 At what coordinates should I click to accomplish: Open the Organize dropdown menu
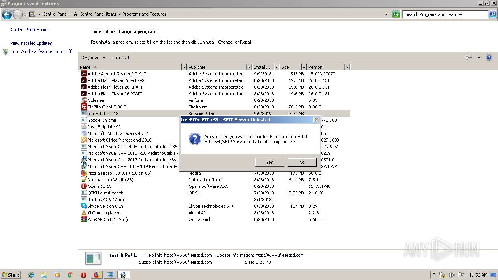pyautogui.click(x=94, y=58)
